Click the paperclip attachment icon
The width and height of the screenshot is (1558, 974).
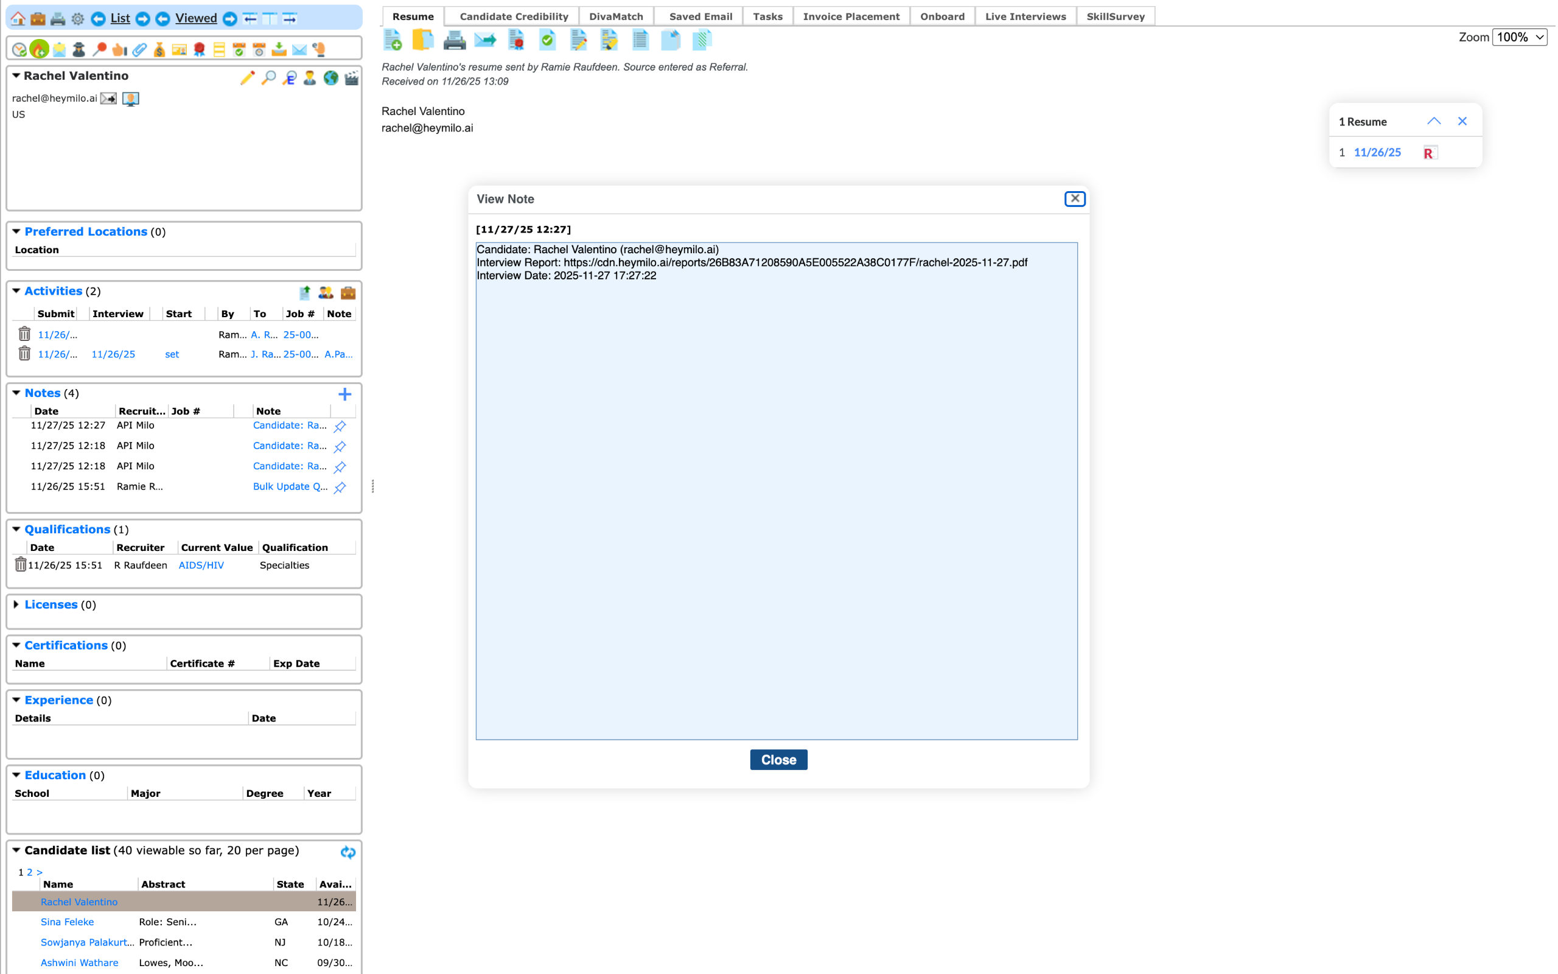140,49
